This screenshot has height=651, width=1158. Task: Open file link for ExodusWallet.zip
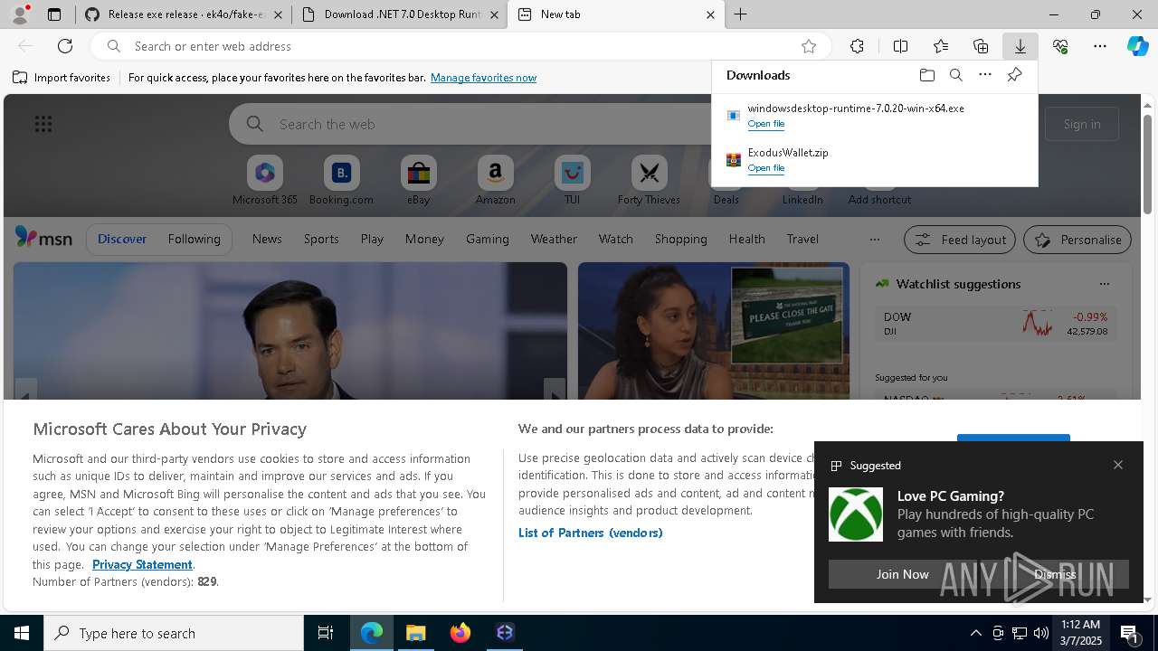point(765,168)
